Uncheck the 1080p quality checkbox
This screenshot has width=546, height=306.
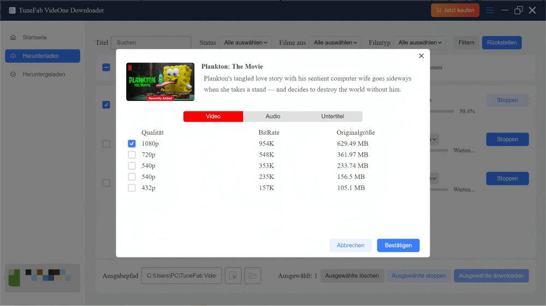pyautogui.click(x=132, y=143)
